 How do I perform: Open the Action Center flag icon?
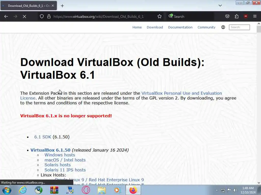[229, 190]
